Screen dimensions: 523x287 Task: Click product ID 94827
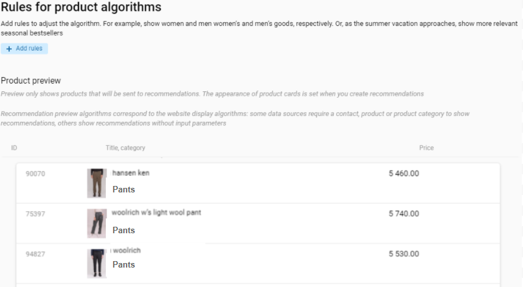tap(35, 255)
